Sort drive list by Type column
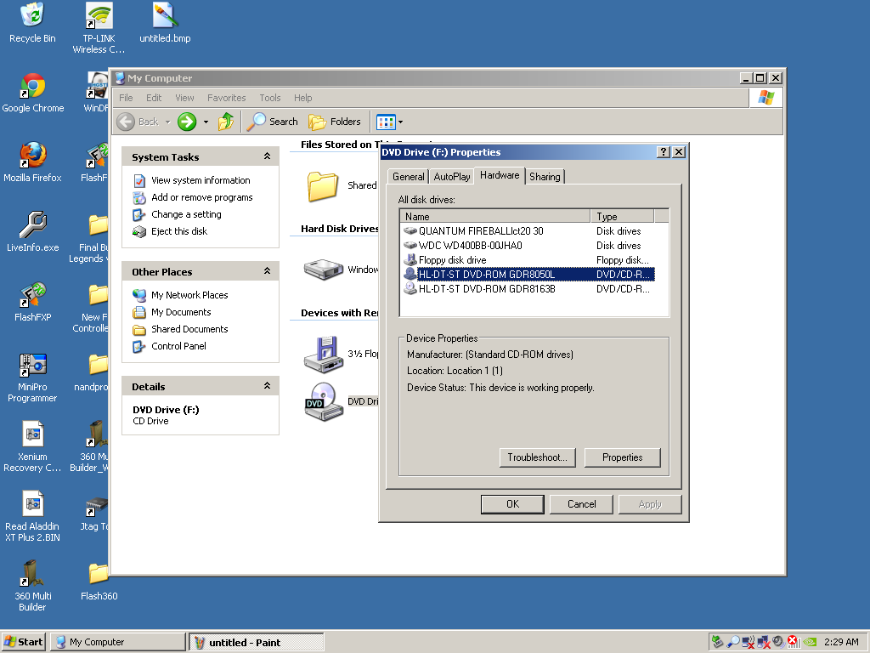The image size is (870, 653). (623, 217)
